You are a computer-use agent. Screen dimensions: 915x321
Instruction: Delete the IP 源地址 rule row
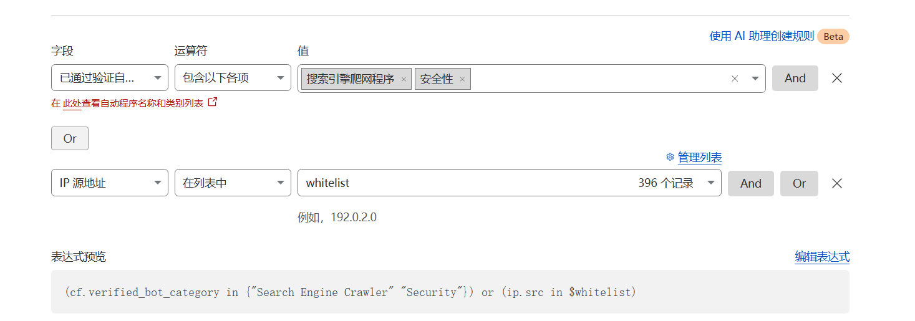pyautogui.click(x=837, y=183)
